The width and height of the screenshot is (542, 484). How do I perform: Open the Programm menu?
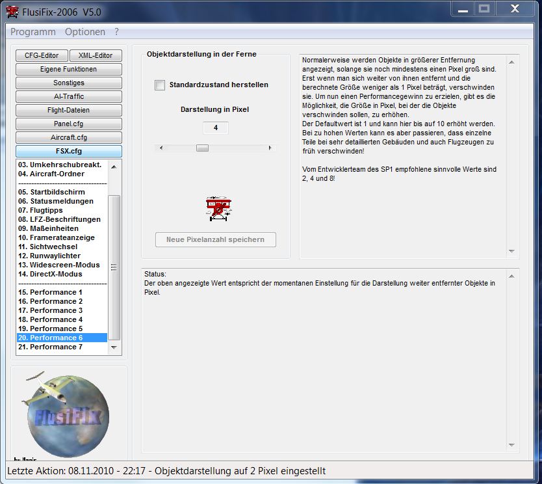coord(33,32)
